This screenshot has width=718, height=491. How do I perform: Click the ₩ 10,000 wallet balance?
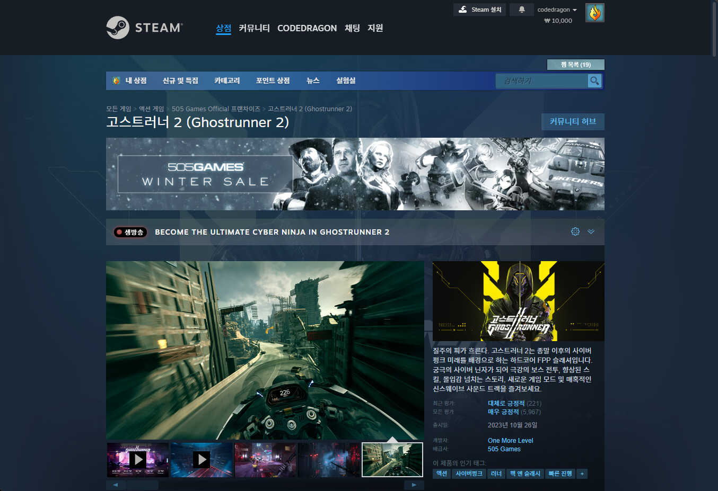tap(558, 21)
